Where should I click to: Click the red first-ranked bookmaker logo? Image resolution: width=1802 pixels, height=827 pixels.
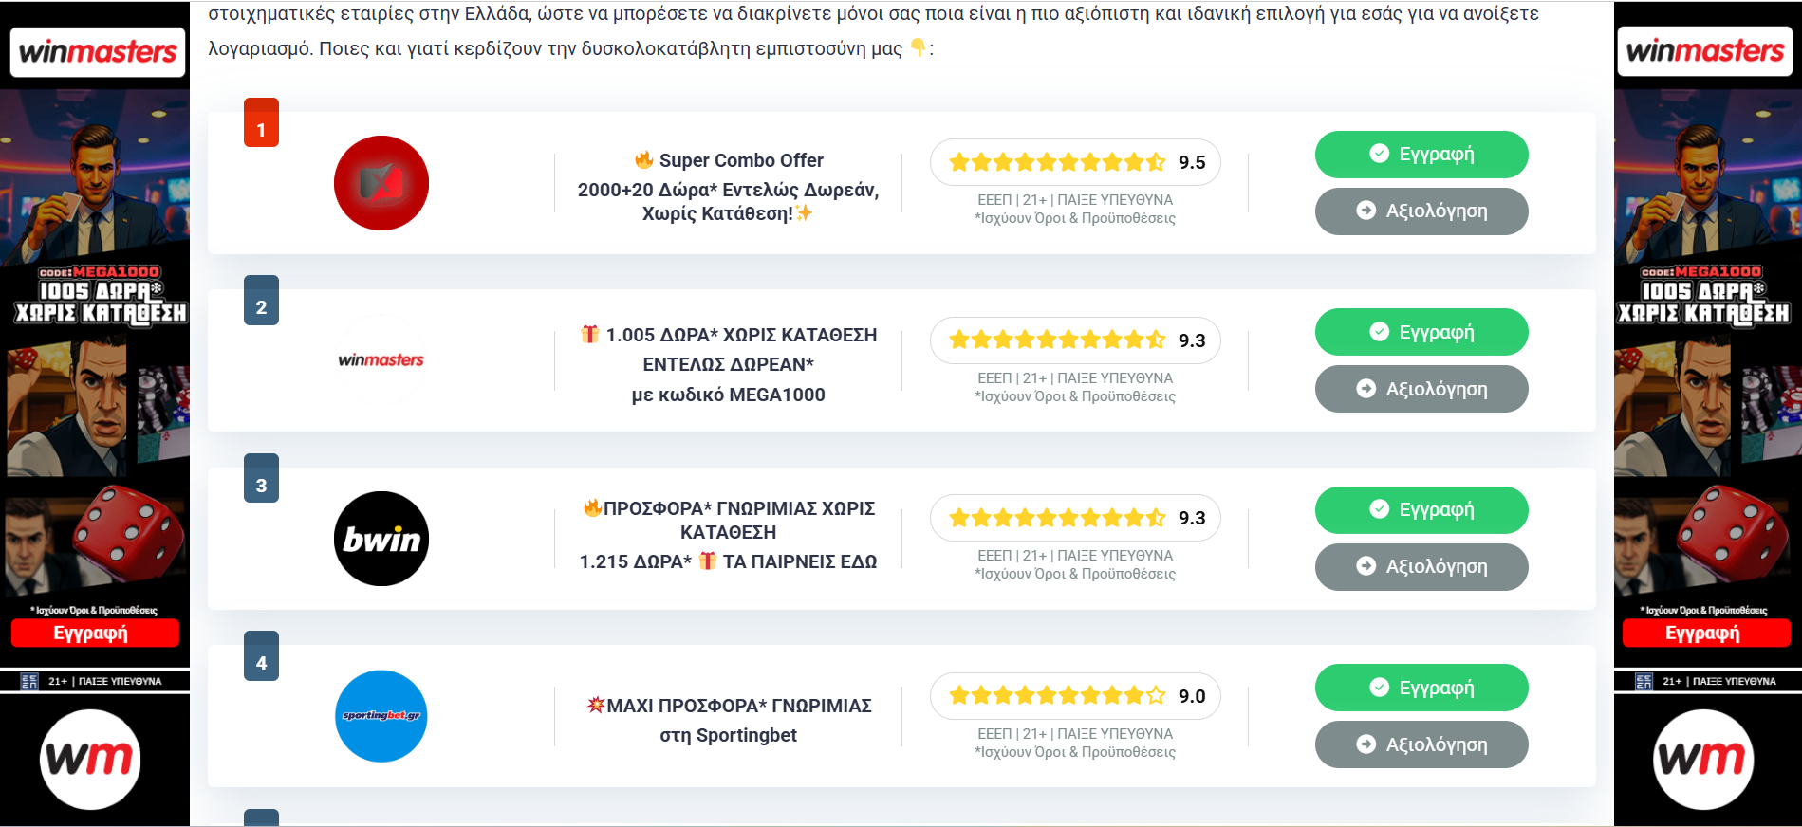click(381, 183)
